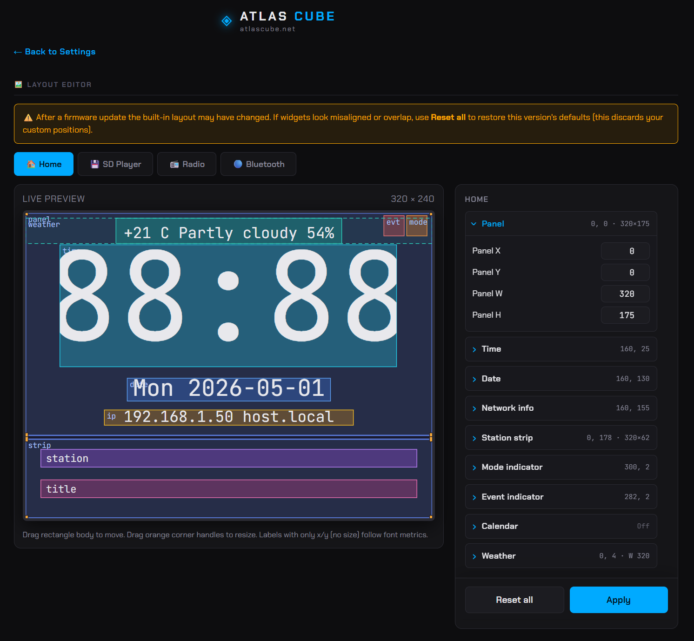Click the "LIVE PREVIEW" heading
Viewport: 694px width, 641px height.
pyautogui.click(x=54, y=199)
